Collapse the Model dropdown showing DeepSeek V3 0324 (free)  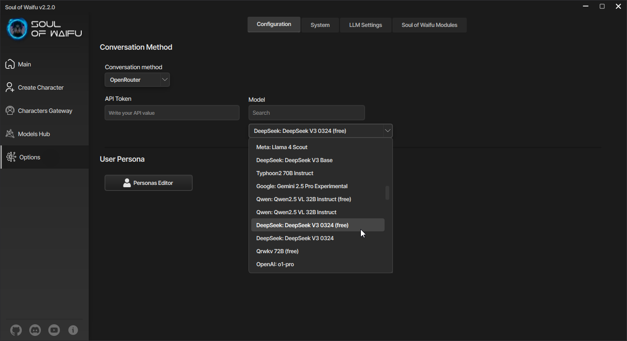(x=320, y=131)
